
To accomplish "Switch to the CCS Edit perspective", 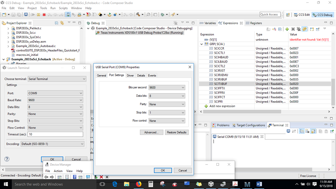I will click(302, 15).
